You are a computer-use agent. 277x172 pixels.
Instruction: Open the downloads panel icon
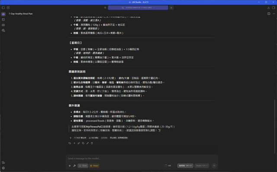268,8
